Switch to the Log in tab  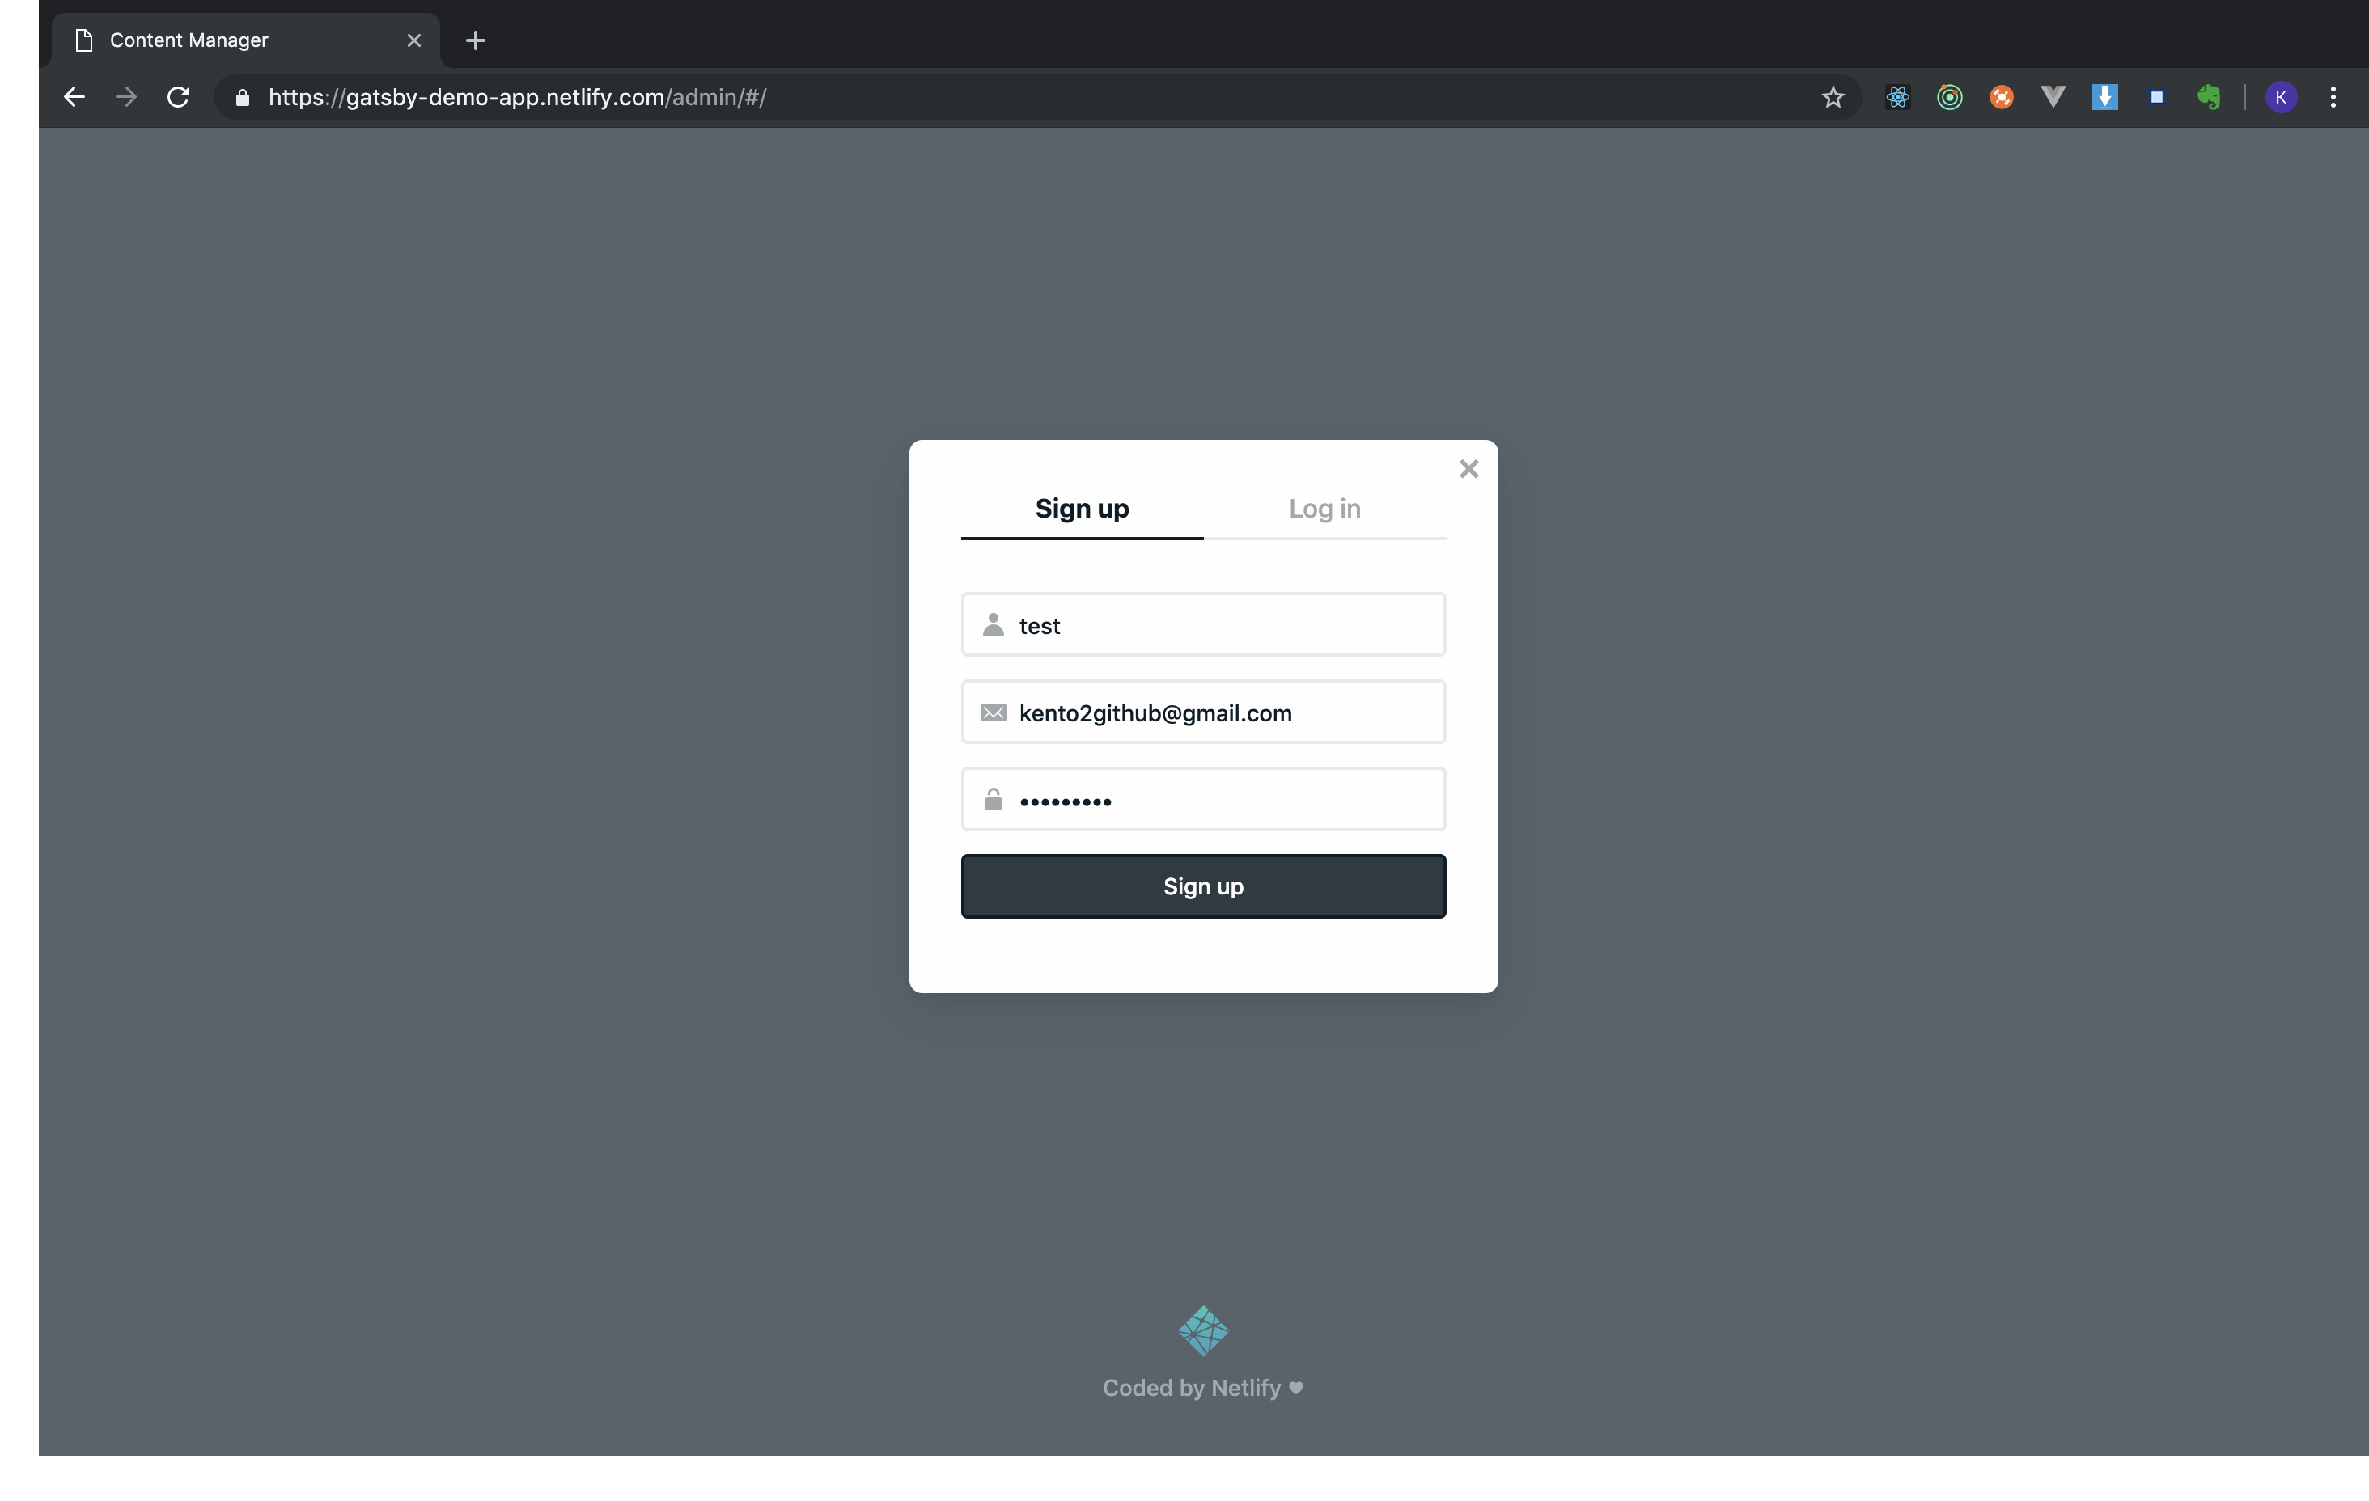[x=1324, y=509]
